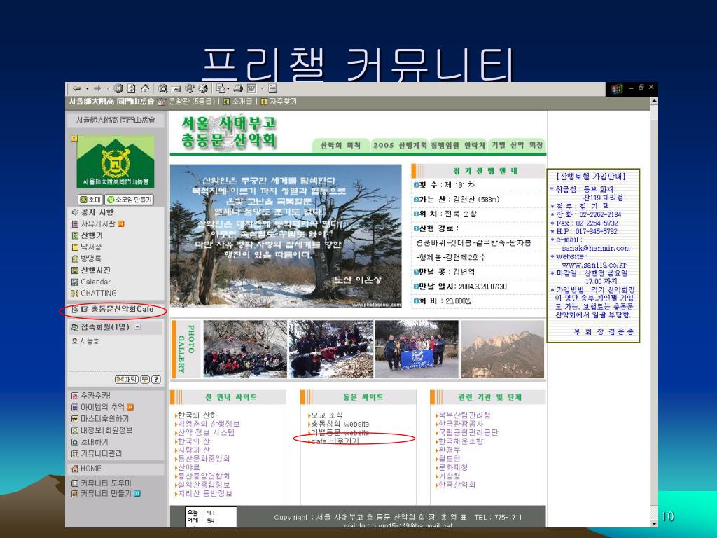Open 커뮤니티 만들기 link

106,494
